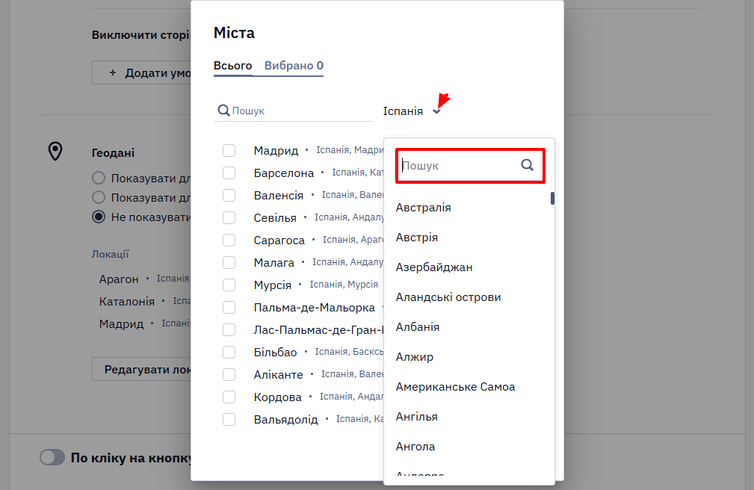The height and width of the screenshot is (490, 754).
Task: Click the country list scrollbar thumb
Action: tap(552, 198)
